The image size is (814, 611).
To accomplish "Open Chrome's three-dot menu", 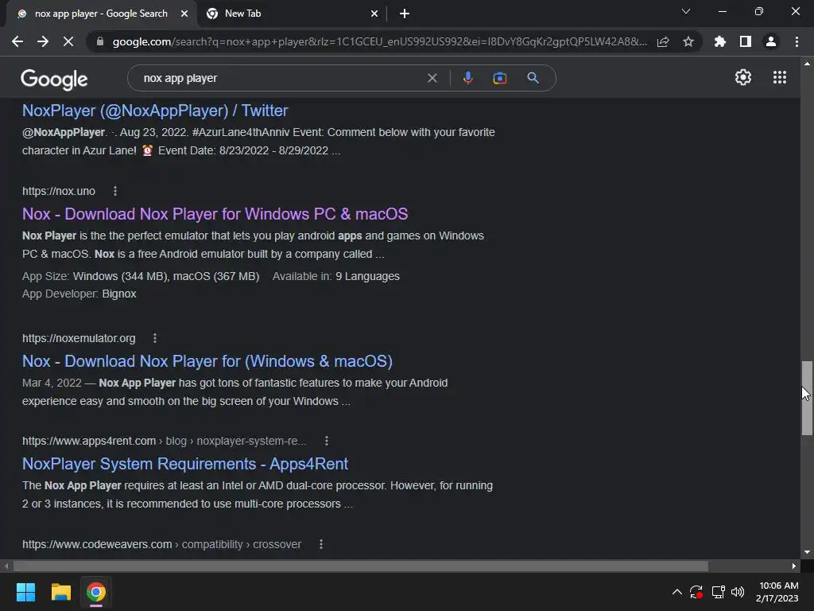I will pos(797,41).
